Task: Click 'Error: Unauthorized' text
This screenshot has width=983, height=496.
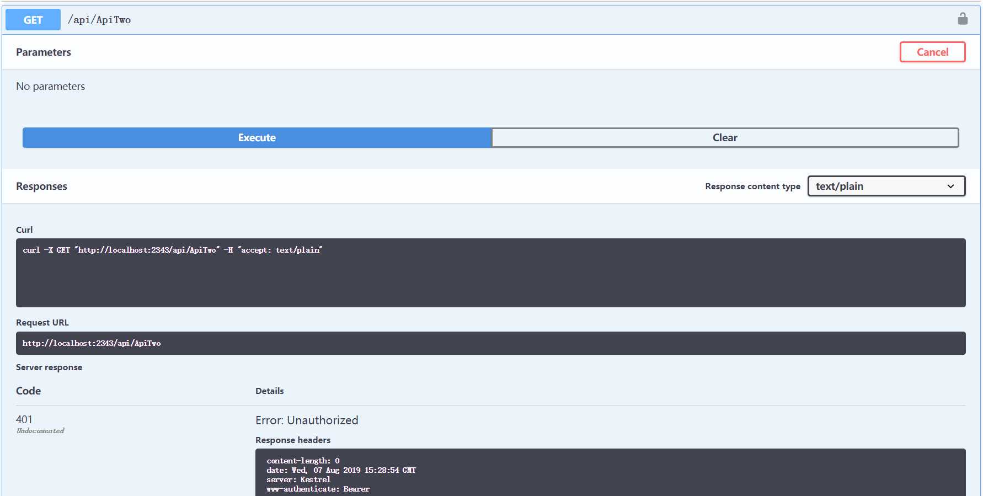Action: pyautogui.click(x=307, y=420)
